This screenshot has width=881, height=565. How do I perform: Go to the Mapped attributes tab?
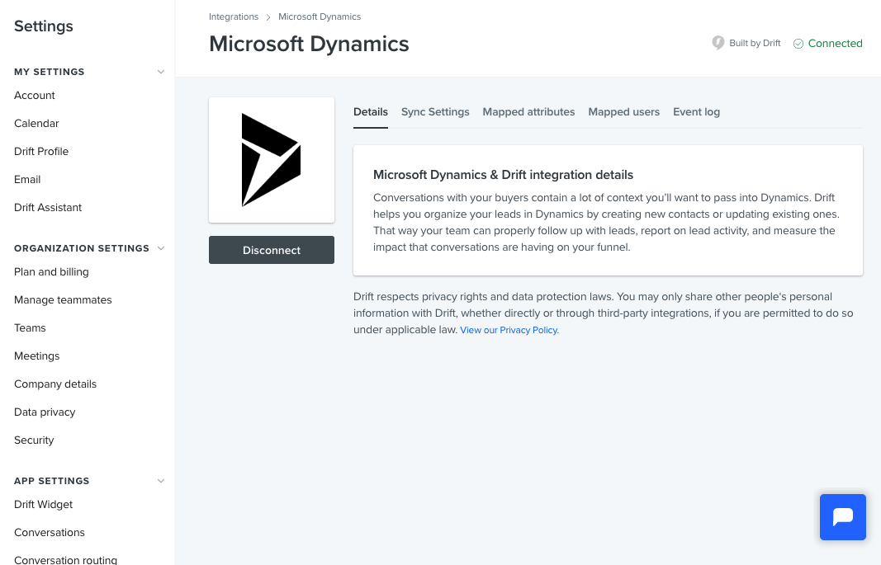tap(528, 111)
